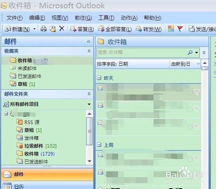Click into the 搜索 收件箱 search field
The height and width of the screenshot is (189, 216).
point(142,52)
